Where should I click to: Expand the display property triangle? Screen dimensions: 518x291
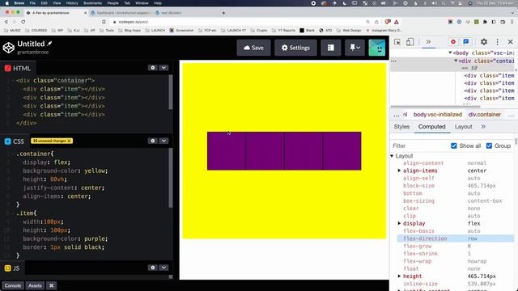[399, 223]
